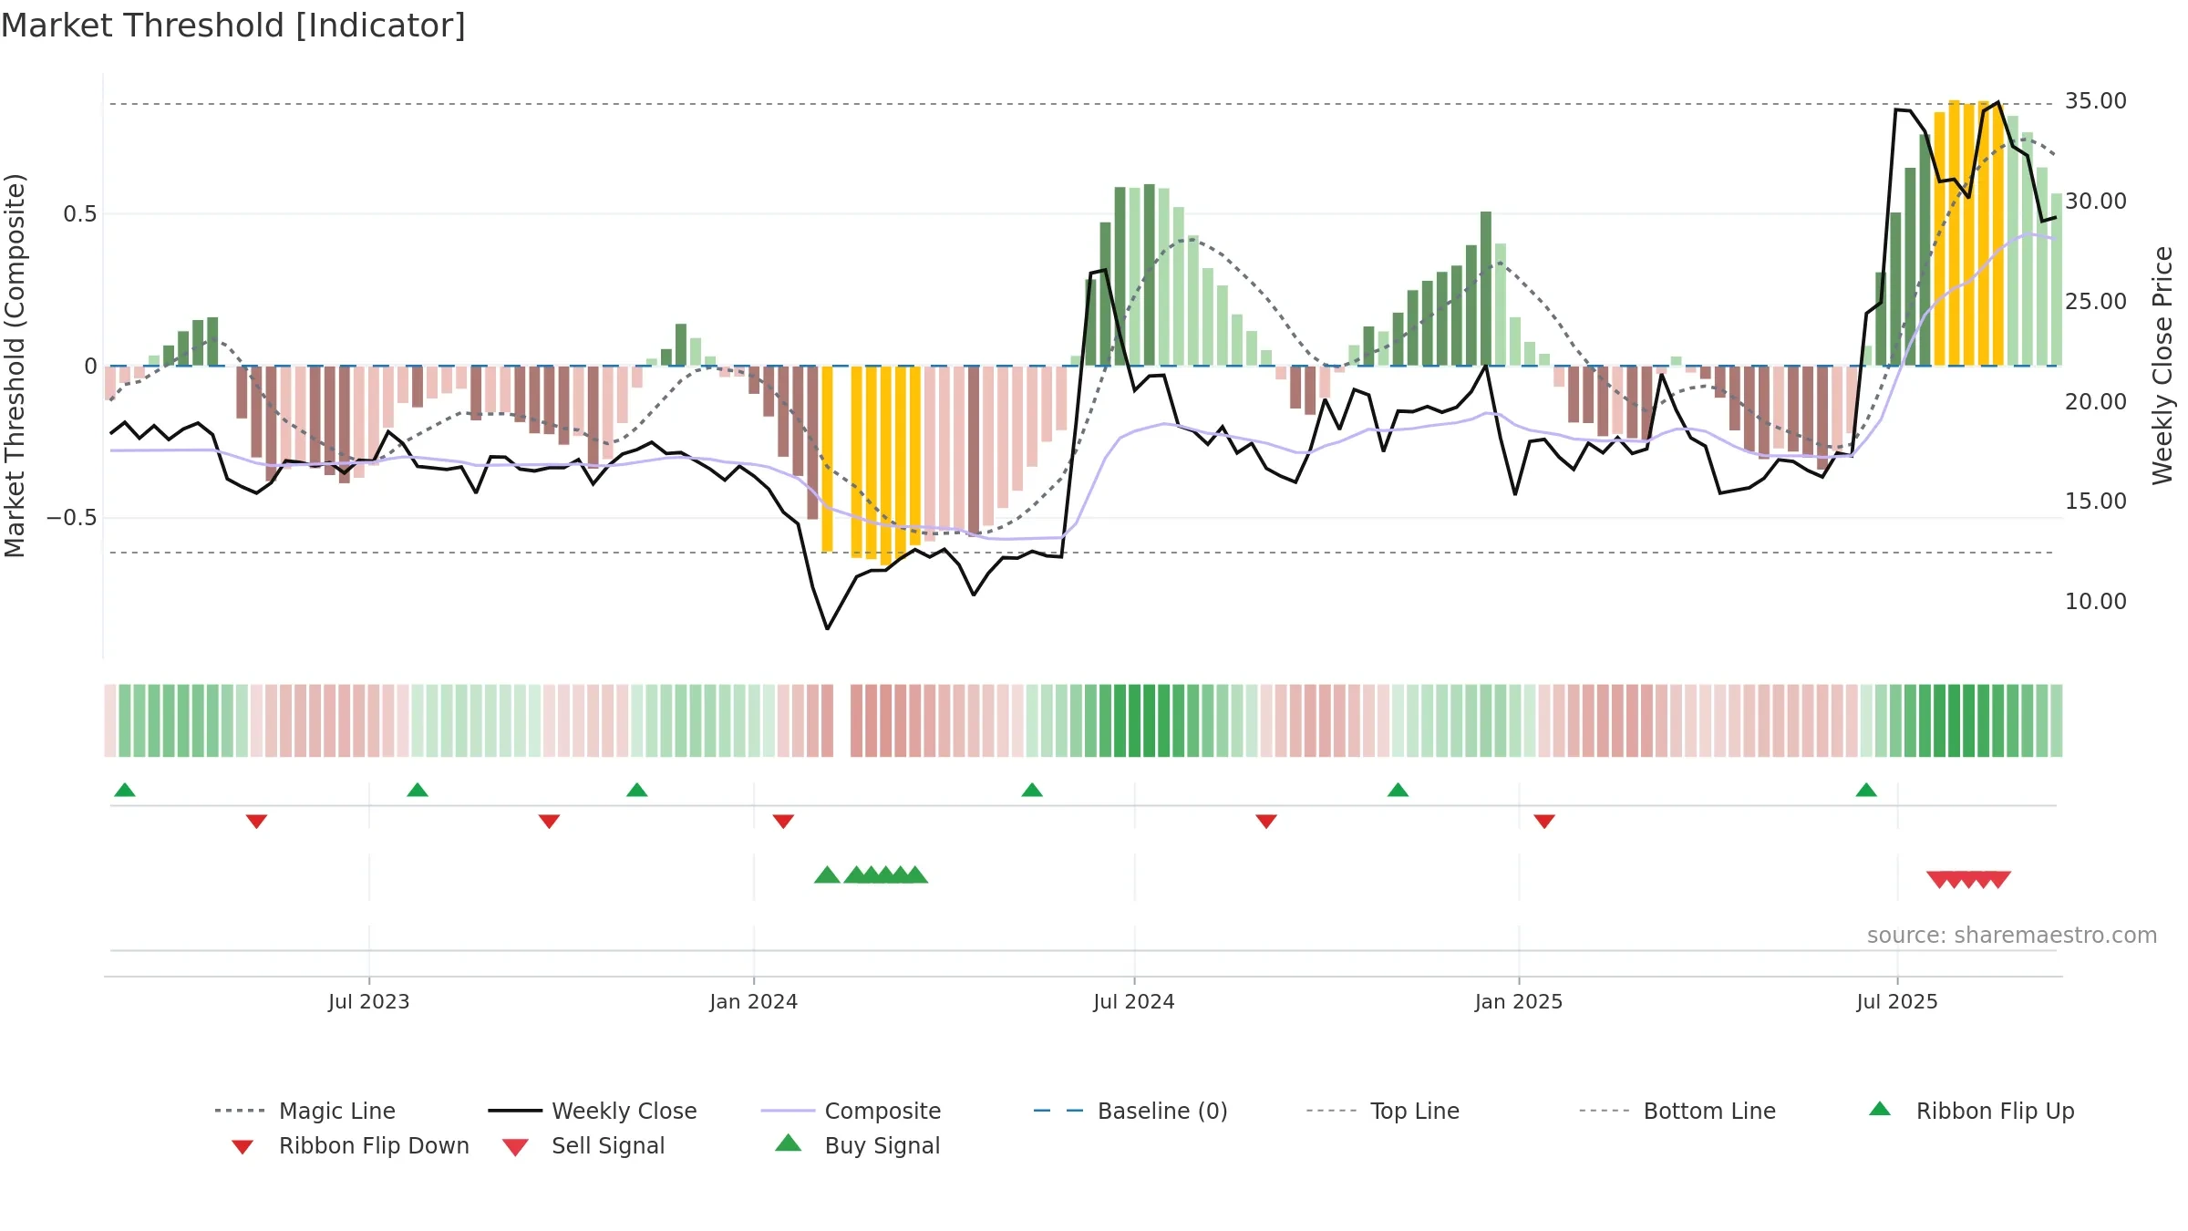Click the ribbon flip up marker after Jul 2023
2188x1231 pixels.
[x=418, y=790]
